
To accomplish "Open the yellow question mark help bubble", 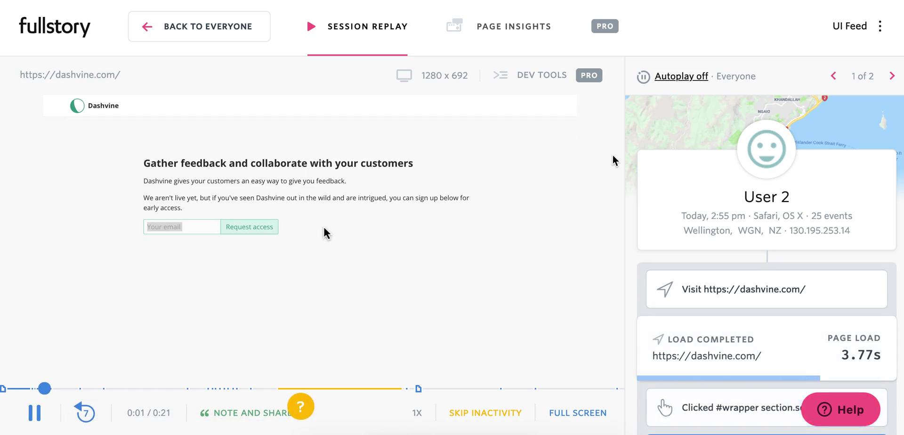I will pyautogui.click(x=300, y=406).
